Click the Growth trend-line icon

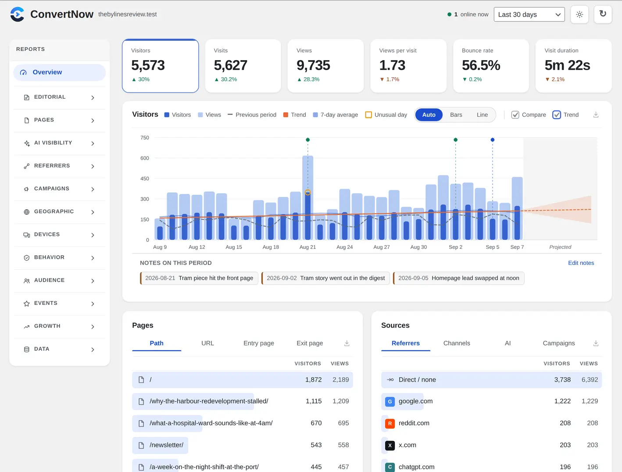(27, 326)
